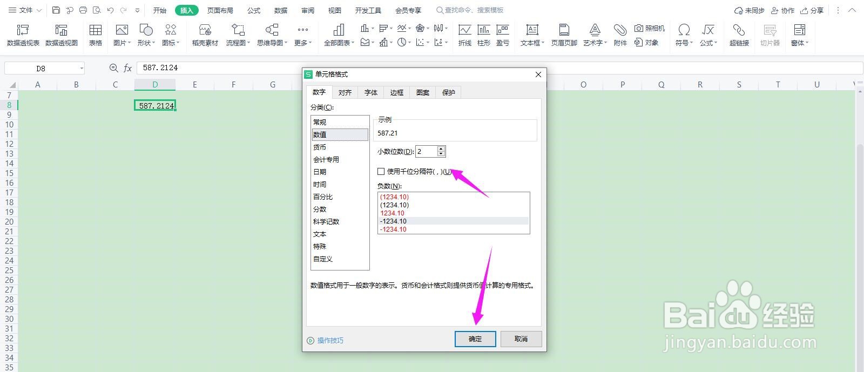Open the picture (图片) insert tool
This screenshot has height=372, width=864.
(x=122, y=35)
